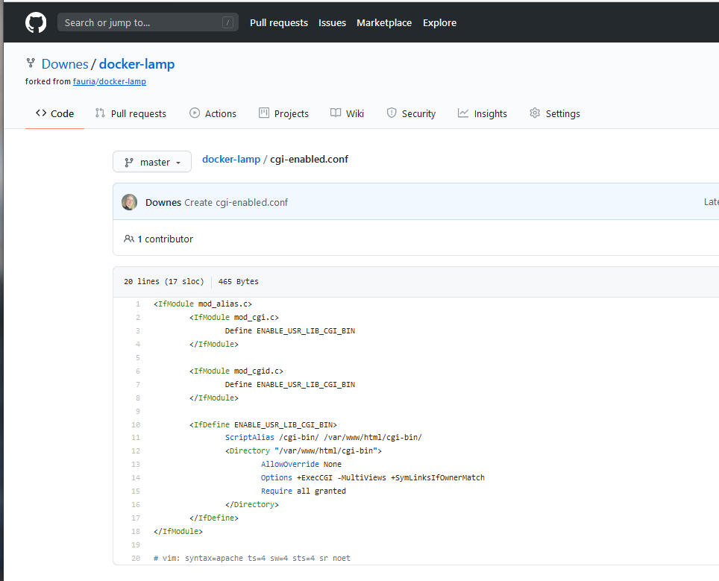Viewport: 719px width, 581px height.
Task: Click the Downes avatar thumbnail
Action: (x=129, y=202)
